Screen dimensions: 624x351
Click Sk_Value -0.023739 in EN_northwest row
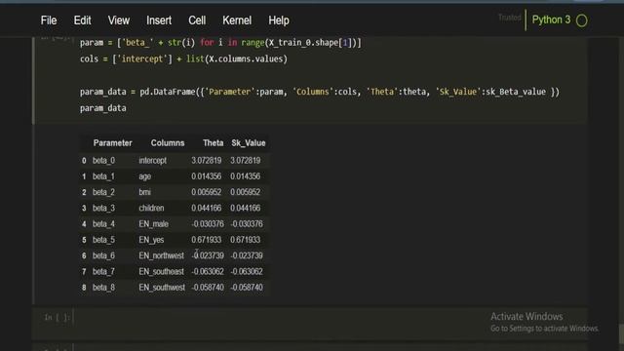pos(247,255)
